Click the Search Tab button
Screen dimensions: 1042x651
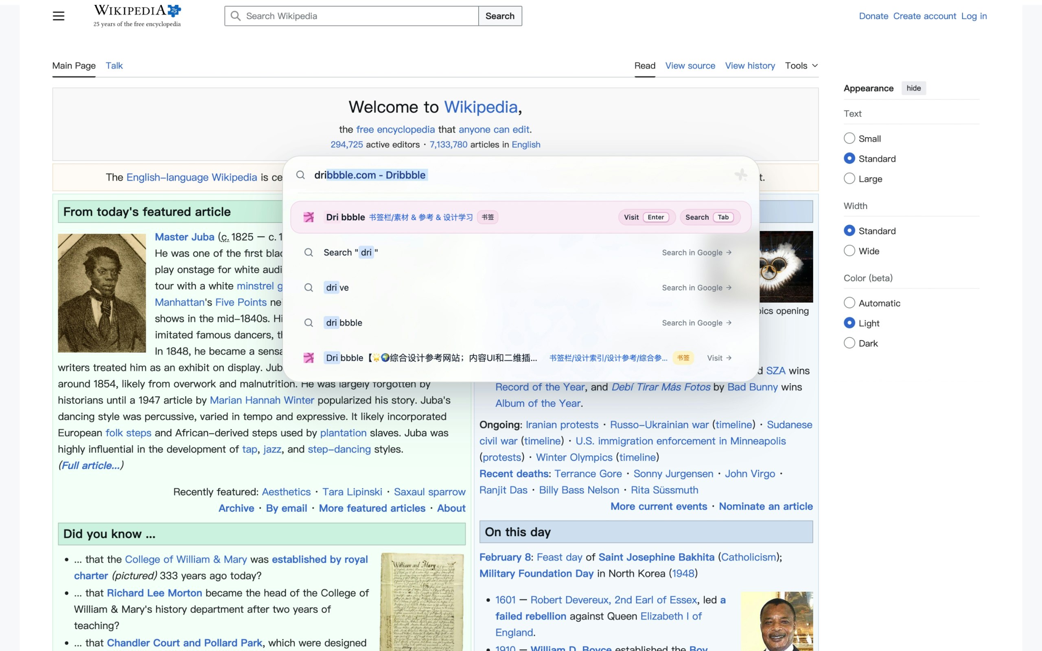click(x=709, y=217)
